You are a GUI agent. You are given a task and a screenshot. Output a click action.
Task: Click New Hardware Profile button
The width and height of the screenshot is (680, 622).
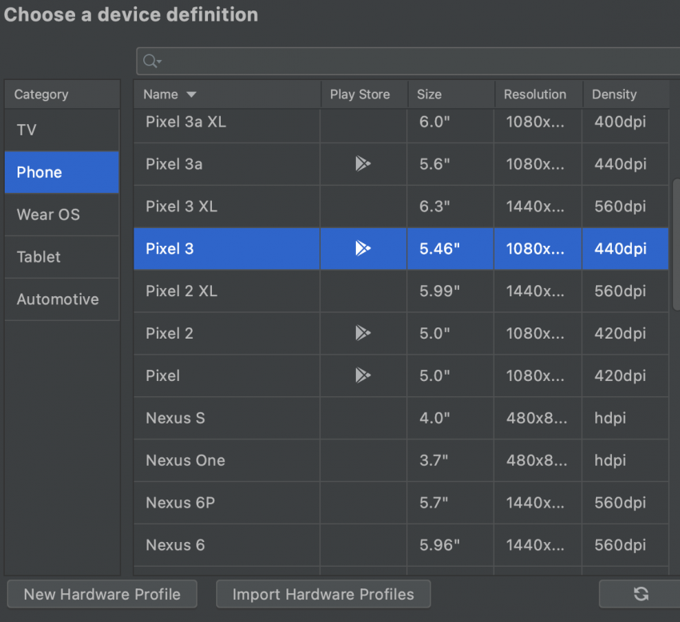pos(102,594)
